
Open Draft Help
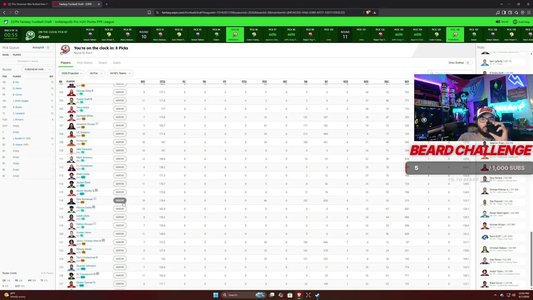(521, 22)
